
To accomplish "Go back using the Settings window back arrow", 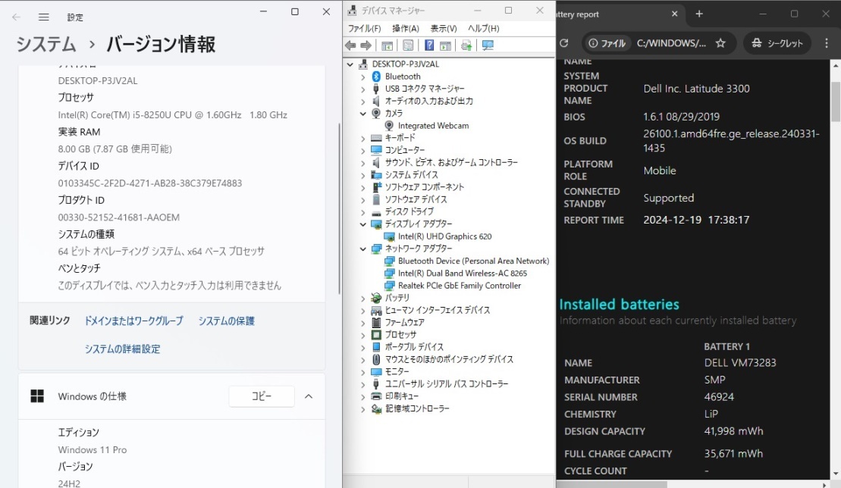I will pyautogui.click(x=17, y=17).
